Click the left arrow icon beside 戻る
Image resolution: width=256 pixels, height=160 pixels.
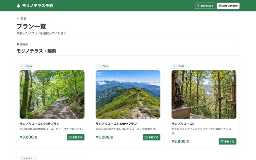(x=18, y=19)
